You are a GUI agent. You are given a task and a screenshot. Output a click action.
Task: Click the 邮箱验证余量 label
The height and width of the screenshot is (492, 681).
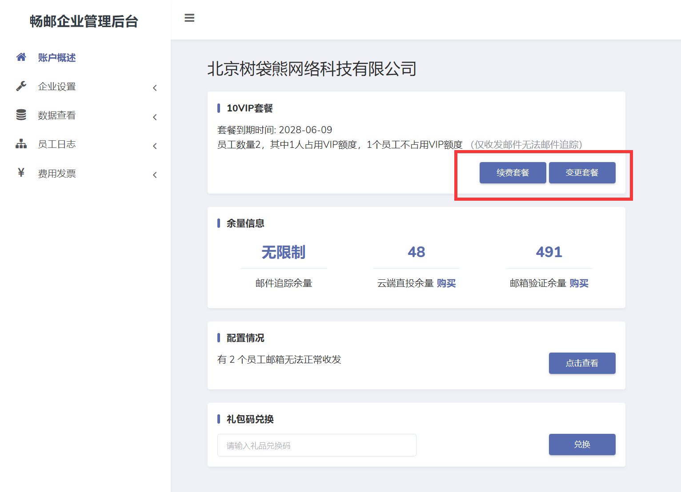pyautogui.click(x=538, y=283)
